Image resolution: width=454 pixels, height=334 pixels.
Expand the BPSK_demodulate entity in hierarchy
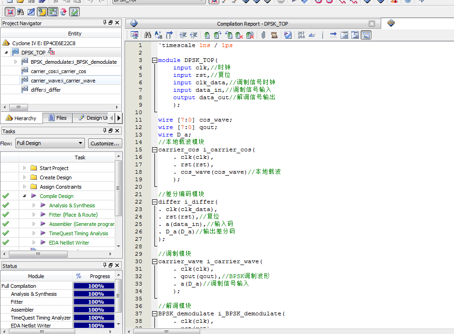[15, 61]
